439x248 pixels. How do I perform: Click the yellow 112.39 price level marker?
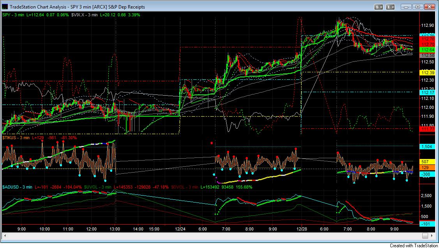427,73
